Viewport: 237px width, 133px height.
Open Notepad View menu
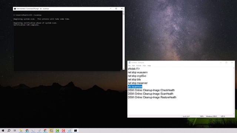pos(144,66)
